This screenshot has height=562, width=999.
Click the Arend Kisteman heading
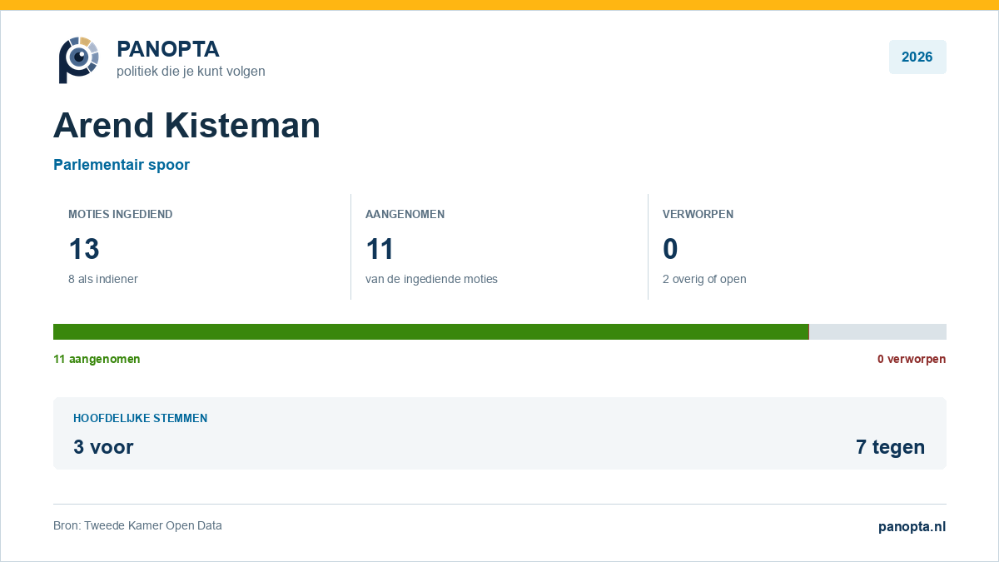[187, 126]
